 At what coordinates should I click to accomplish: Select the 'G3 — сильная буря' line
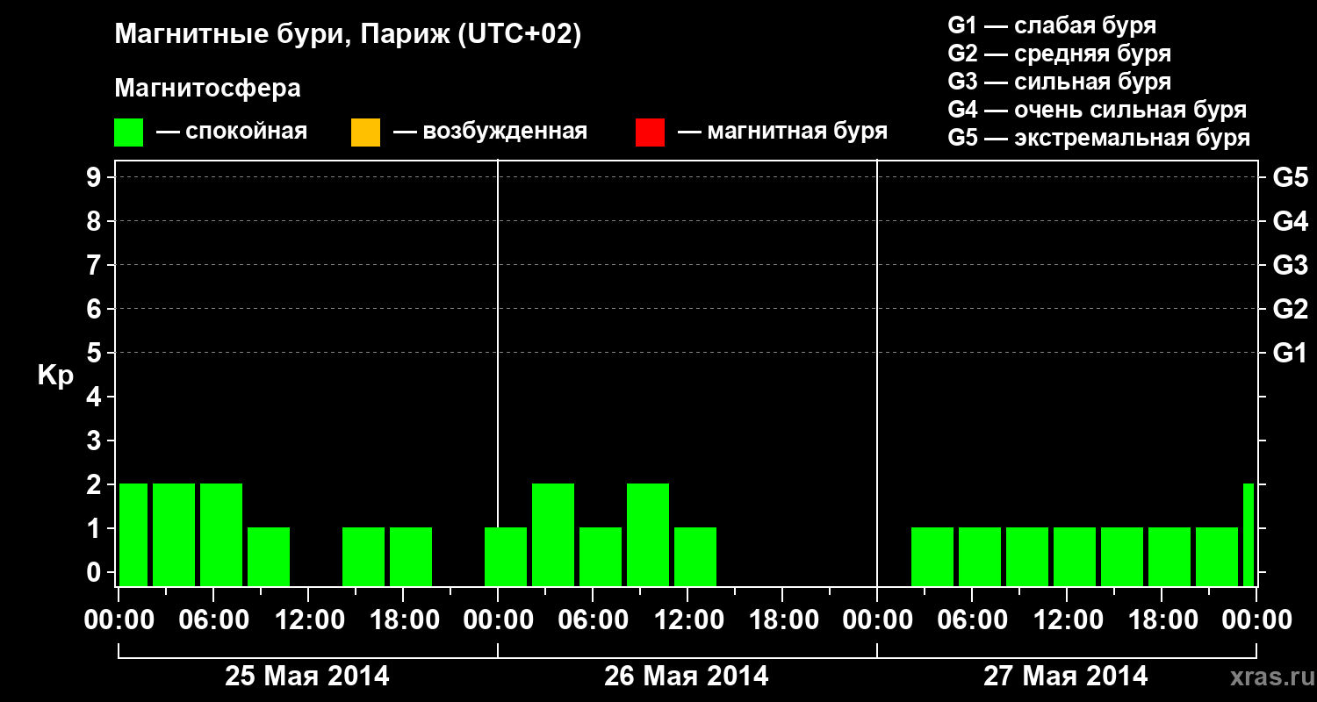tap(1060, 82)
